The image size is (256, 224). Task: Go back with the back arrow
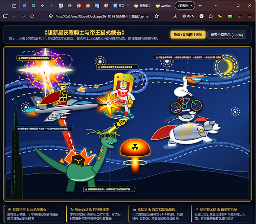click(14, 16)
